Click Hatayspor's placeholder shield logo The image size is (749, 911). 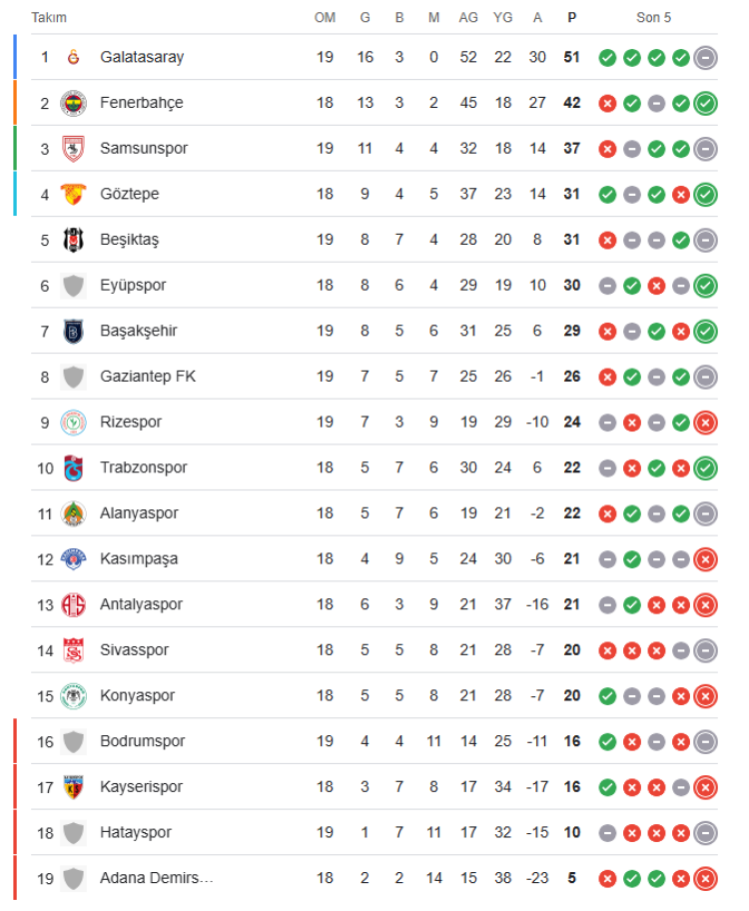[73, 833]
